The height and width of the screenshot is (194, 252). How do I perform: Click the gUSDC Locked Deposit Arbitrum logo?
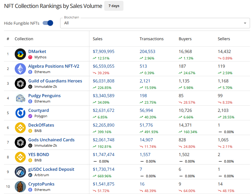[x=20, y=172]
